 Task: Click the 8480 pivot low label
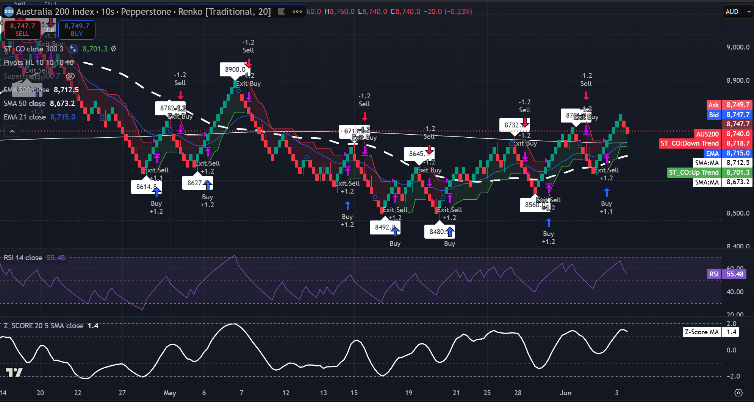point(439,231)
